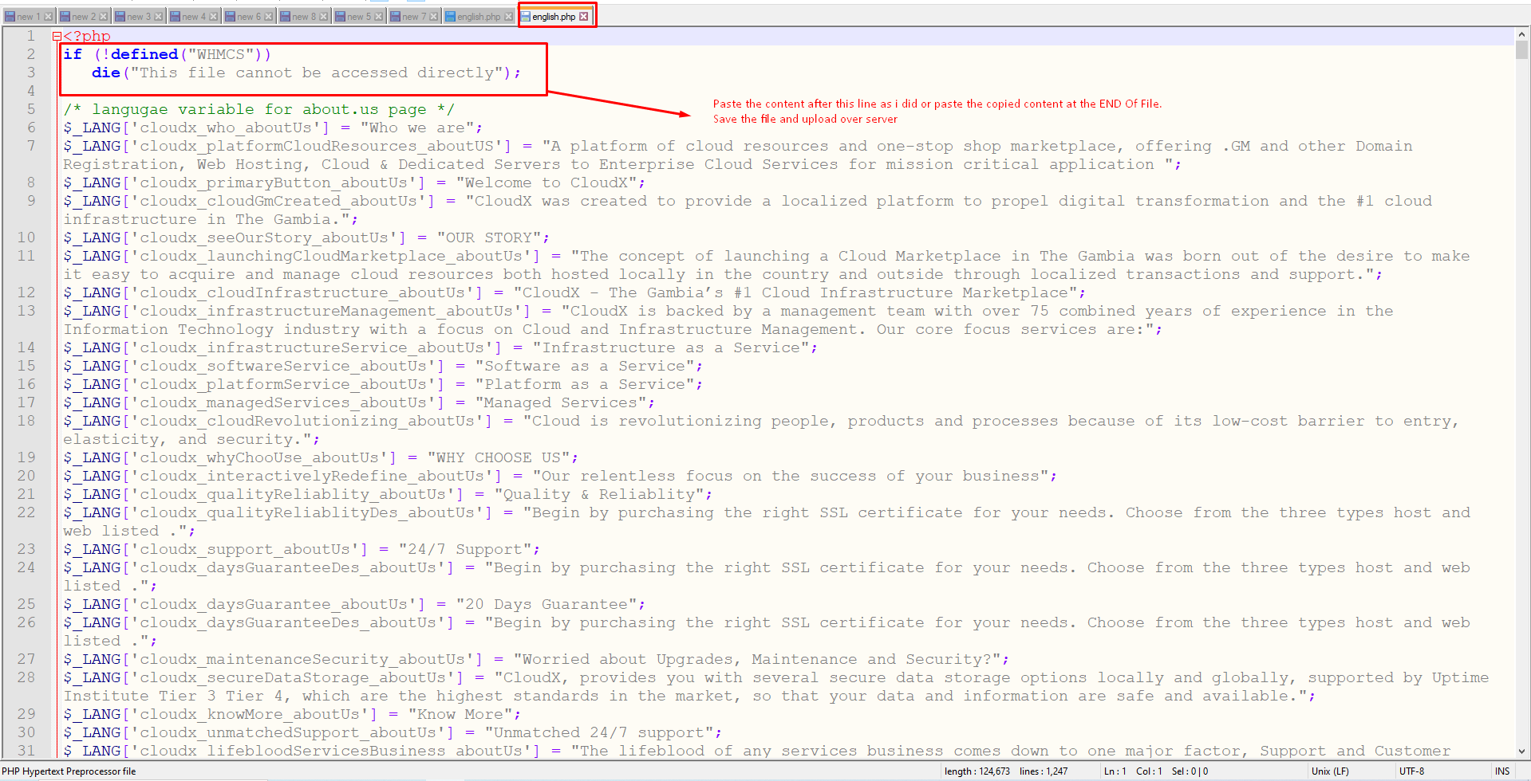Click the 'cloudx_daysGuarantee_aboutUs' line
1531x781 pixels.
(x=354, y=604)
